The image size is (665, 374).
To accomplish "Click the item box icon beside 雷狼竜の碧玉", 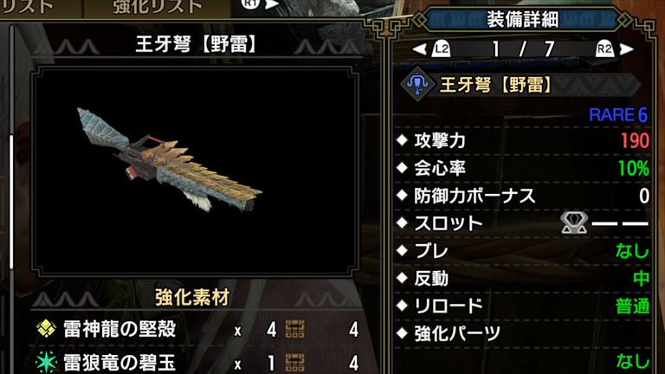I will pyautogui.click(x=294, y=363).
